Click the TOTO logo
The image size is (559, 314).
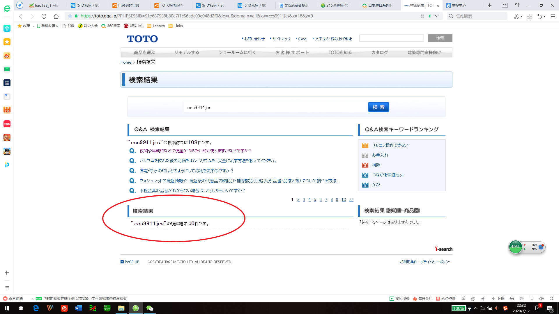coord(142,39)
